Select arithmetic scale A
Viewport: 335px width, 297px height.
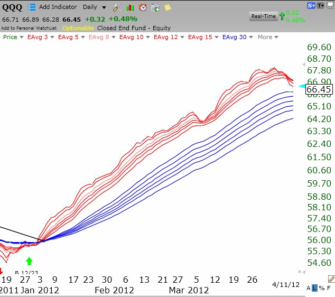308,288
